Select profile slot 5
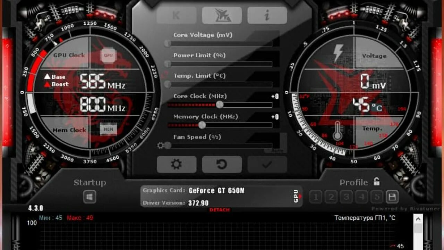444x250 pixels. pos(377,197)
